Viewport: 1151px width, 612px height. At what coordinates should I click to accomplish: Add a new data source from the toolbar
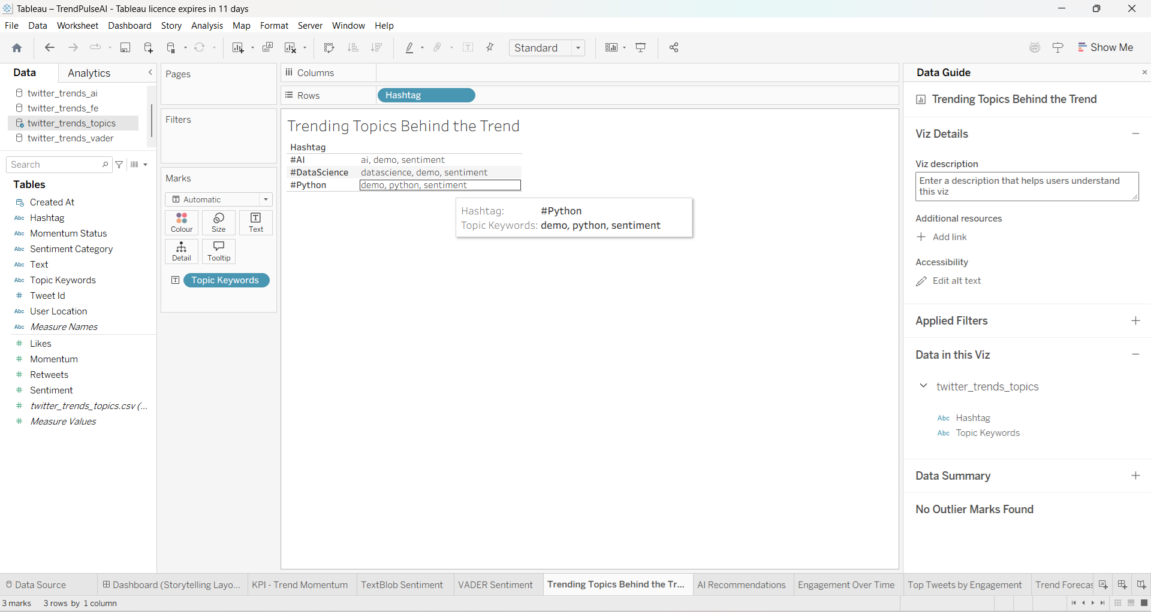pyautogui.click(x=148, y=48)
